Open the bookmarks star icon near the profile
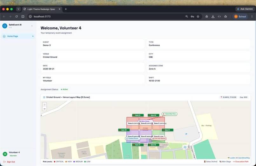Viewport: 256px width, 166px height. (x=226, y=17)
